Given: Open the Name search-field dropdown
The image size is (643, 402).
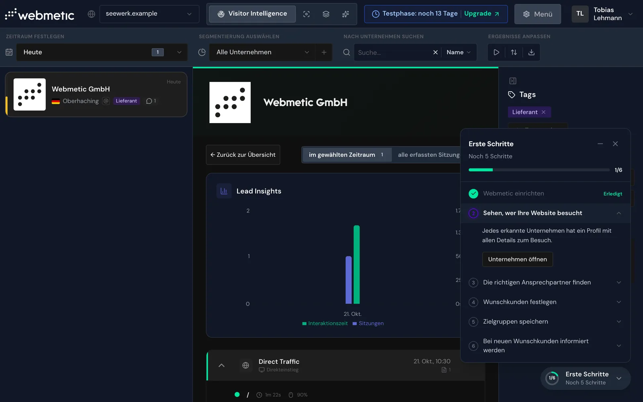Looking at the screenshot, I should [459, 52].
